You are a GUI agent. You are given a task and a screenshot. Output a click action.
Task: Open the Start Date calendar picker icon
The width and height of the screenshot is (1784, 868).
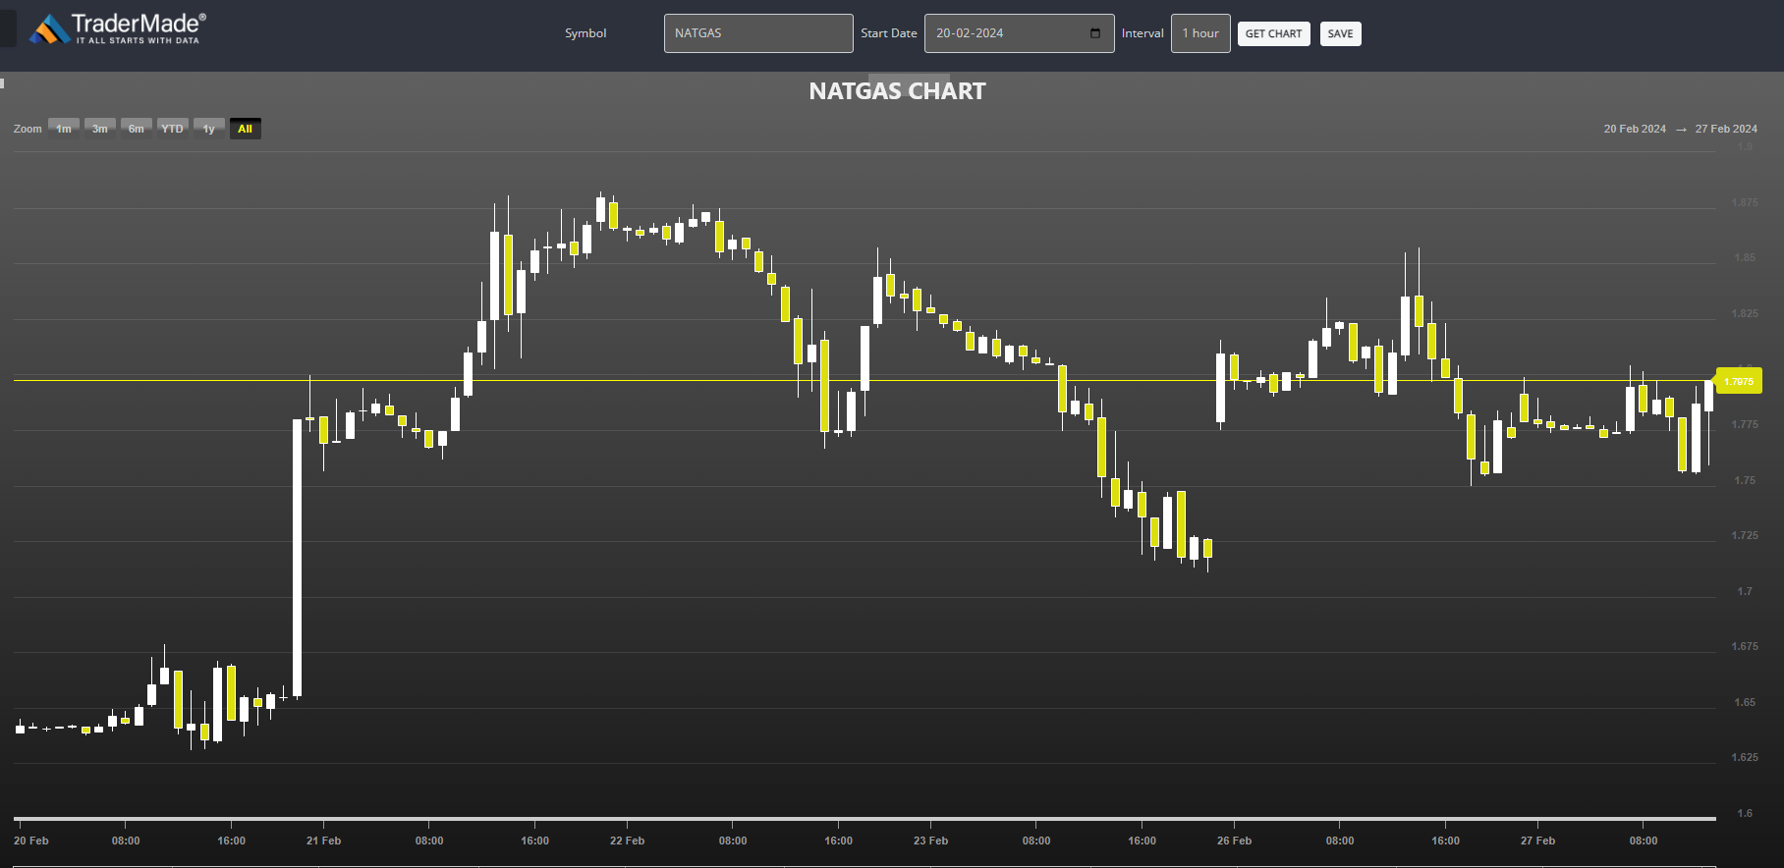(x=1095, y=33)
